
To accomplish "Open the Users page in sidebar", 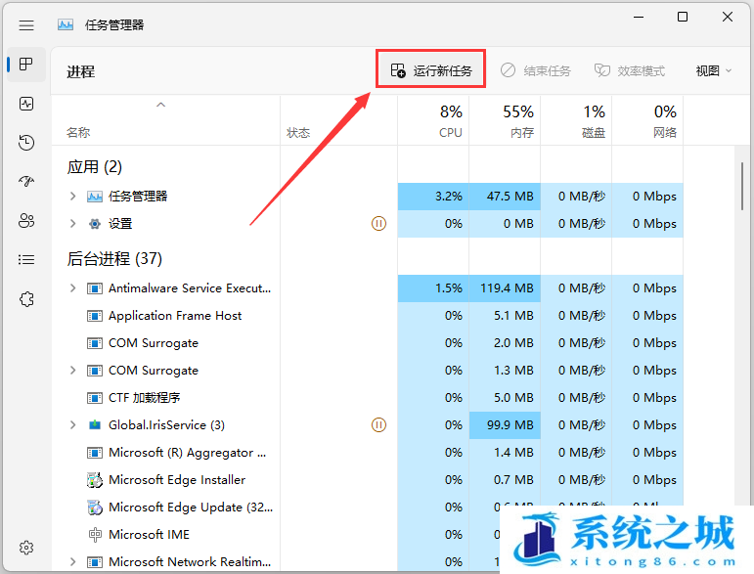I will 26,221.
